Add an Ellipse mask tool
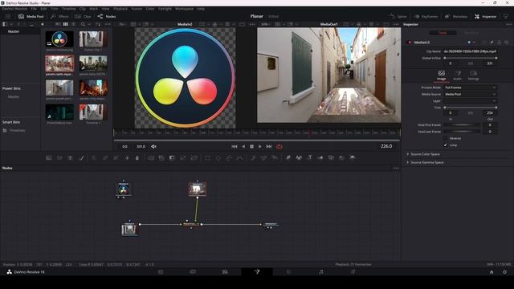The height and width of the screenshot is (289, 514). click(x=218, y=158)
